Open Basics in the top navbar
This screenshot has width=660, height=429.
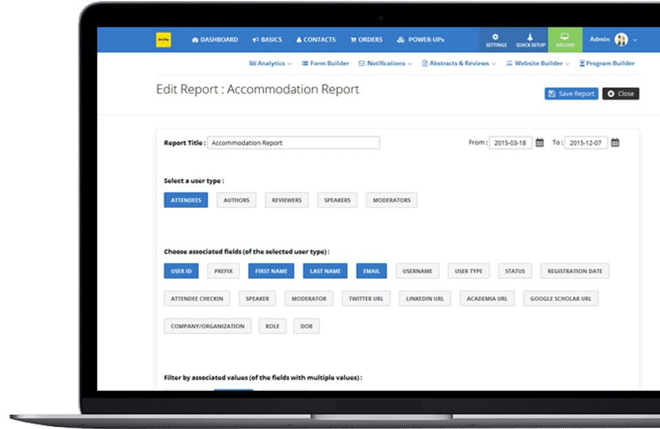pyautogui.click(x=267, y=40)
